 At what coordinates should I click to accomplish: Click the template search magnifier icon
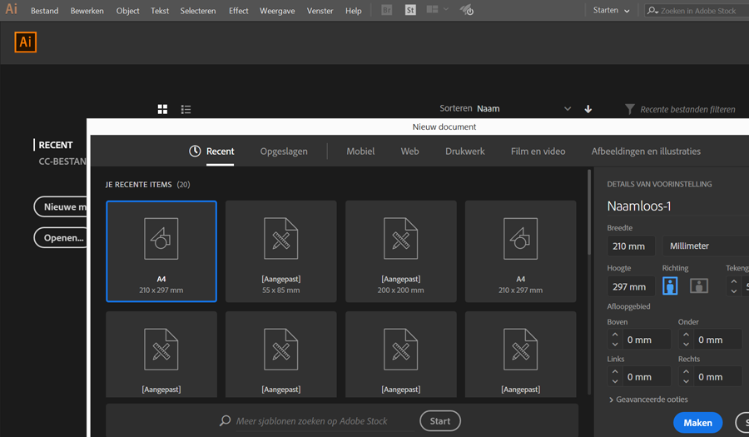pos(225,420)
